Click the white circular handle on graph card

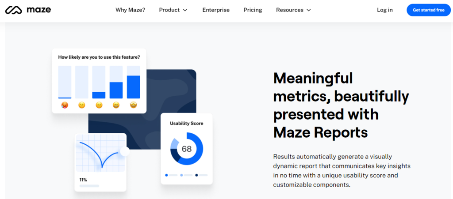pyautogui.click(x=125, y=152)
